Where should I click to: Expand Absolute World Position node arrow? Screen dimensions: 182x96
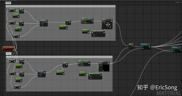click(13, 47)
